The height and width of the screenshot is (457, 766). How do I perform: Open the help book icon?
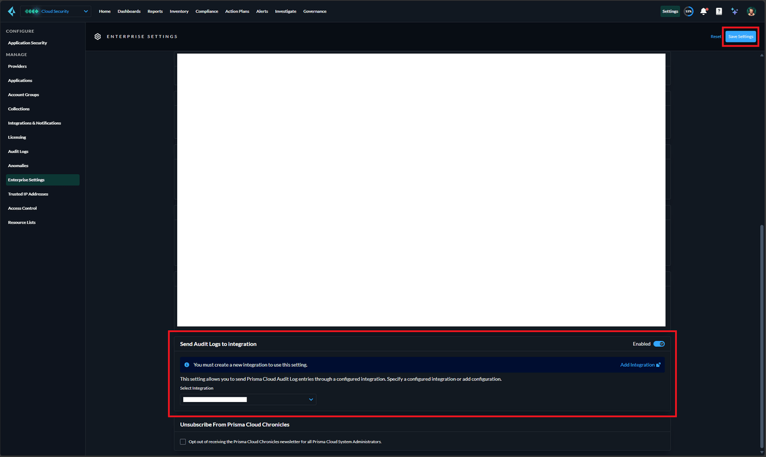tap(719, 11)
